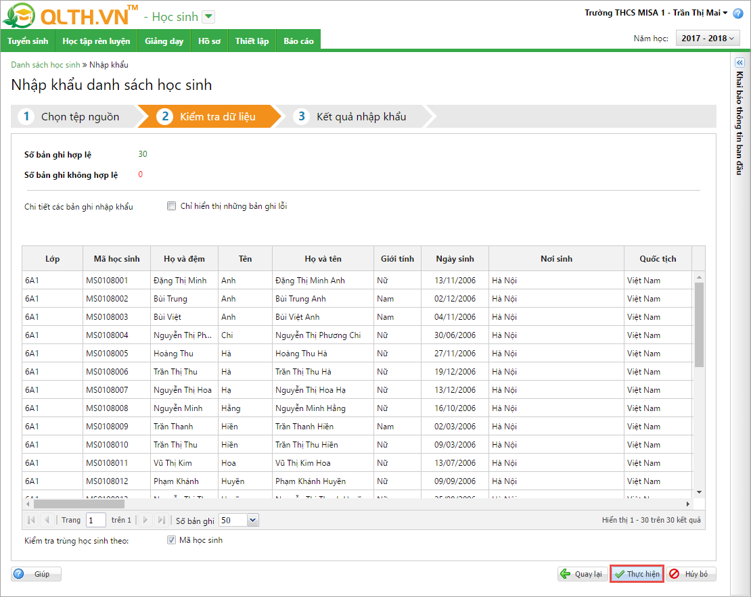Screen dimensions: 751x597
Task: Collapse the Khai báo thông tin ban đầu panel
Action: pos(739,63)
